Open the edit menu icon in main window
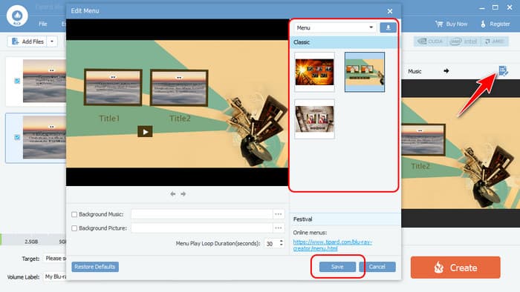The width and height of the screenshot is (520, 292). (503, 70)
